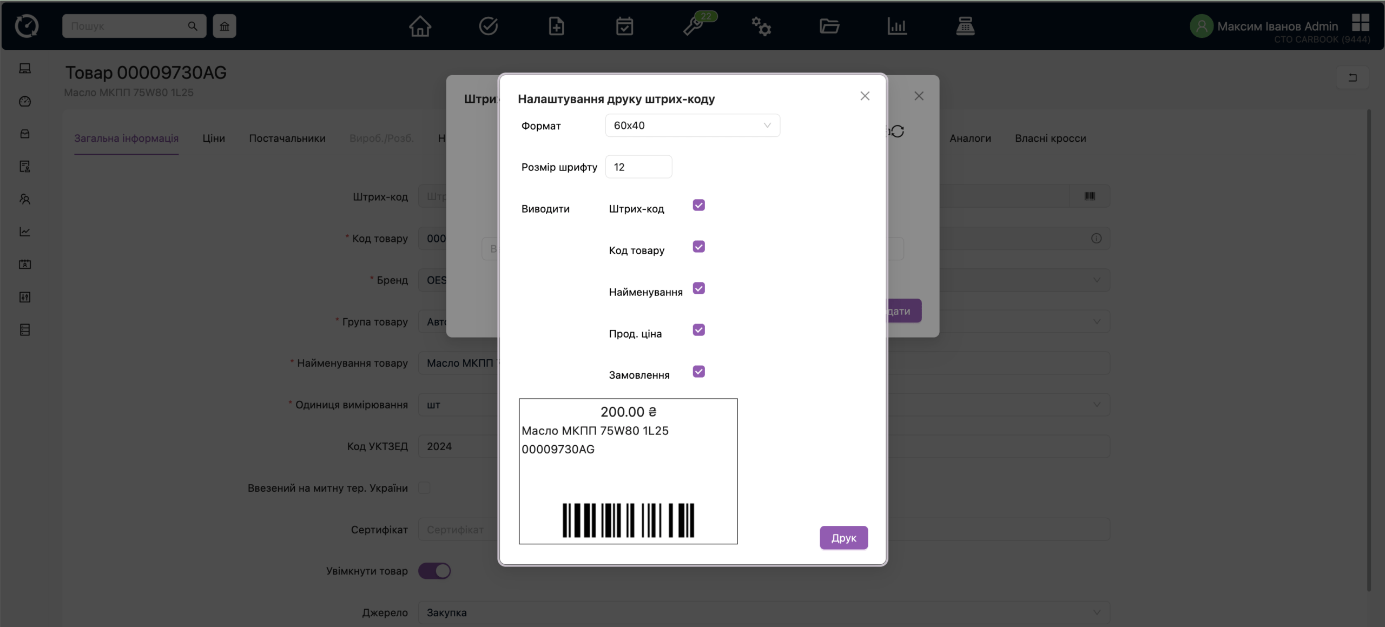Click the home icon in top navigation

click(420, 26)
